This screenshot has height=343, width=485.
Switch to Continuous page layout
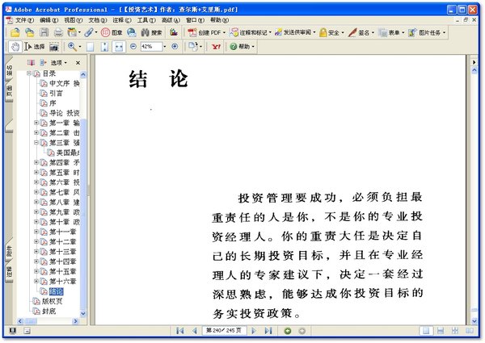441,331
